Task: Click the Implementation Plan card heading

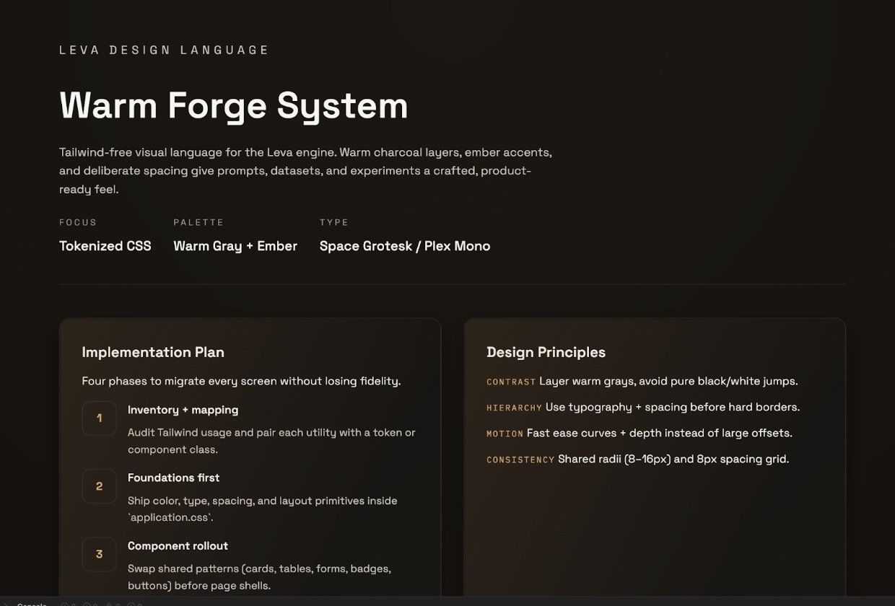Action: point(153,352)
